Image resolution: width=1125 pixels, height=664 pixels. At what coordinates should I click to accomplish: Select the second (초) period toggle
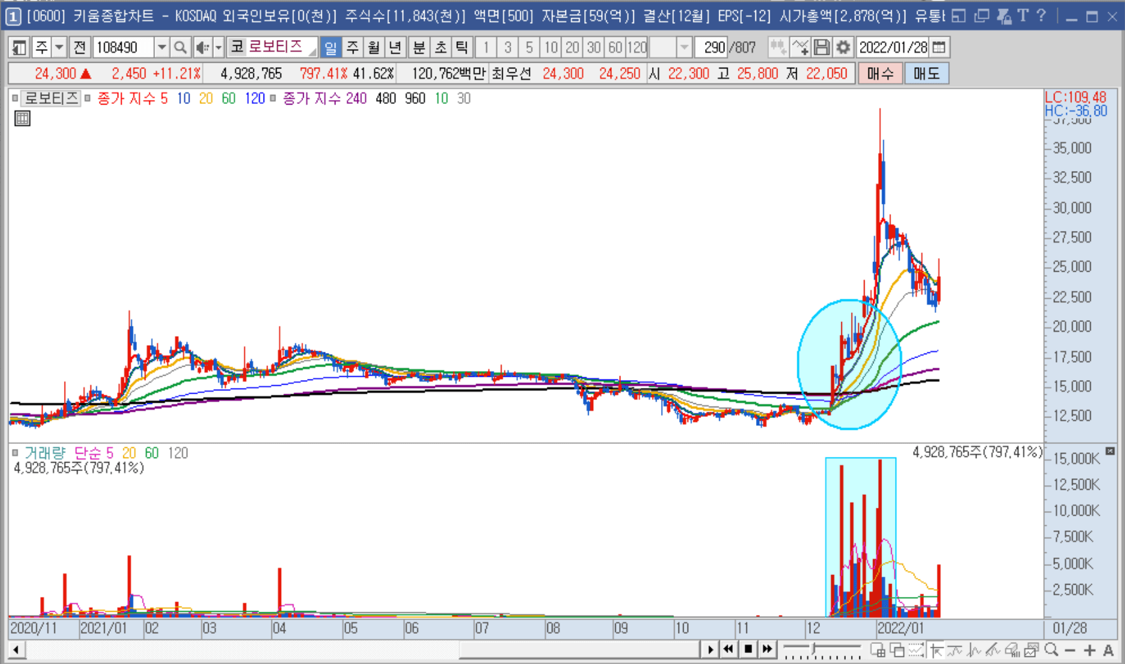tap(441, 47)
